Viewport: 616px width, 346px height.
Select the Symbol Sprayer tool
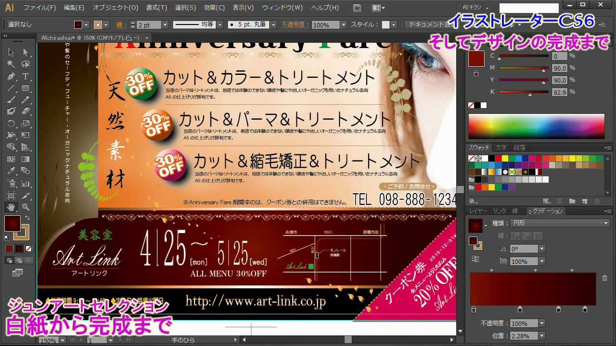[11, 183]
